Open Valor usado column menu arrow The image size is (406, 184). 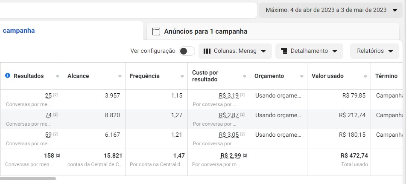pos(365,76)
